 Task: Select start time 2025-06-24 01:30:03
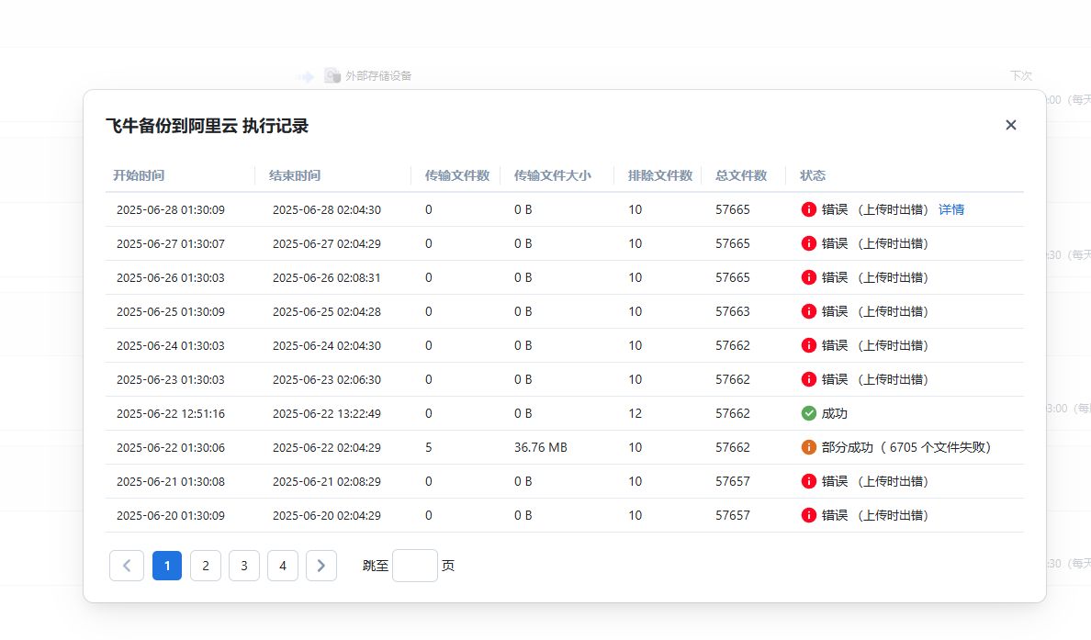[171, 346]
